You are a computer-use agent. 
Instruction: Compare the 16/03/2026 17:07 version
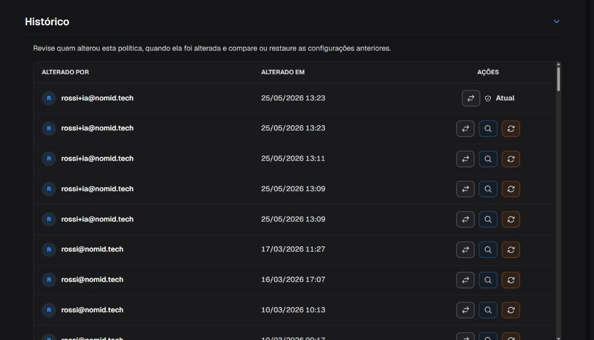pos(465,280)
